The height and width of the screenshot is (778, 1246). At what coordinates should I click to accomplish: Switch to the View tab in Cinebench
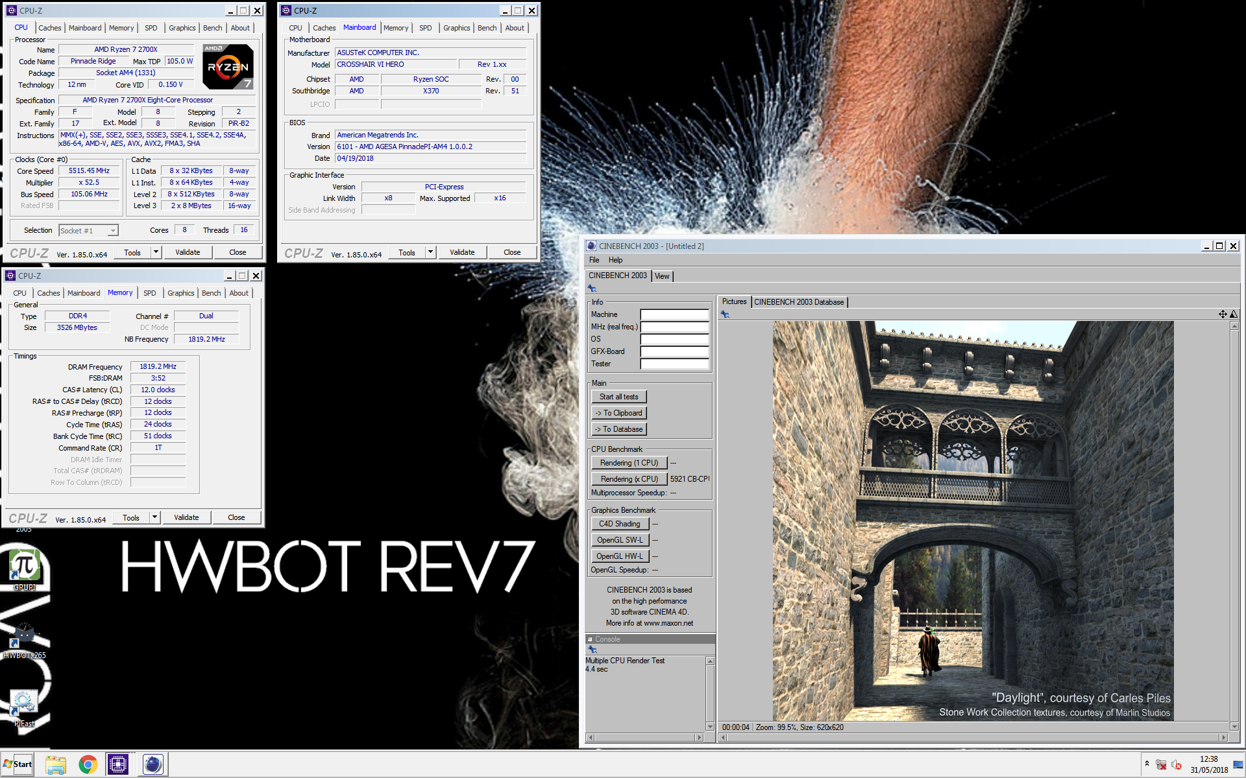pos(662,276)
